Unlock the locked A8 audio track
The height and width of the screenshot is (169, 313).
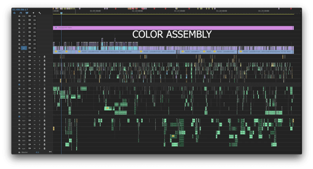coord(19,85)
